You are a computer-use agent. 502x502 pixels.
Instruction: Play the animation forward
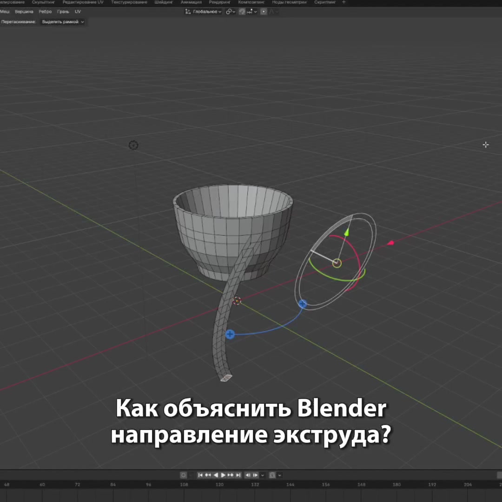pyautogui.click(x=223, y=475)
